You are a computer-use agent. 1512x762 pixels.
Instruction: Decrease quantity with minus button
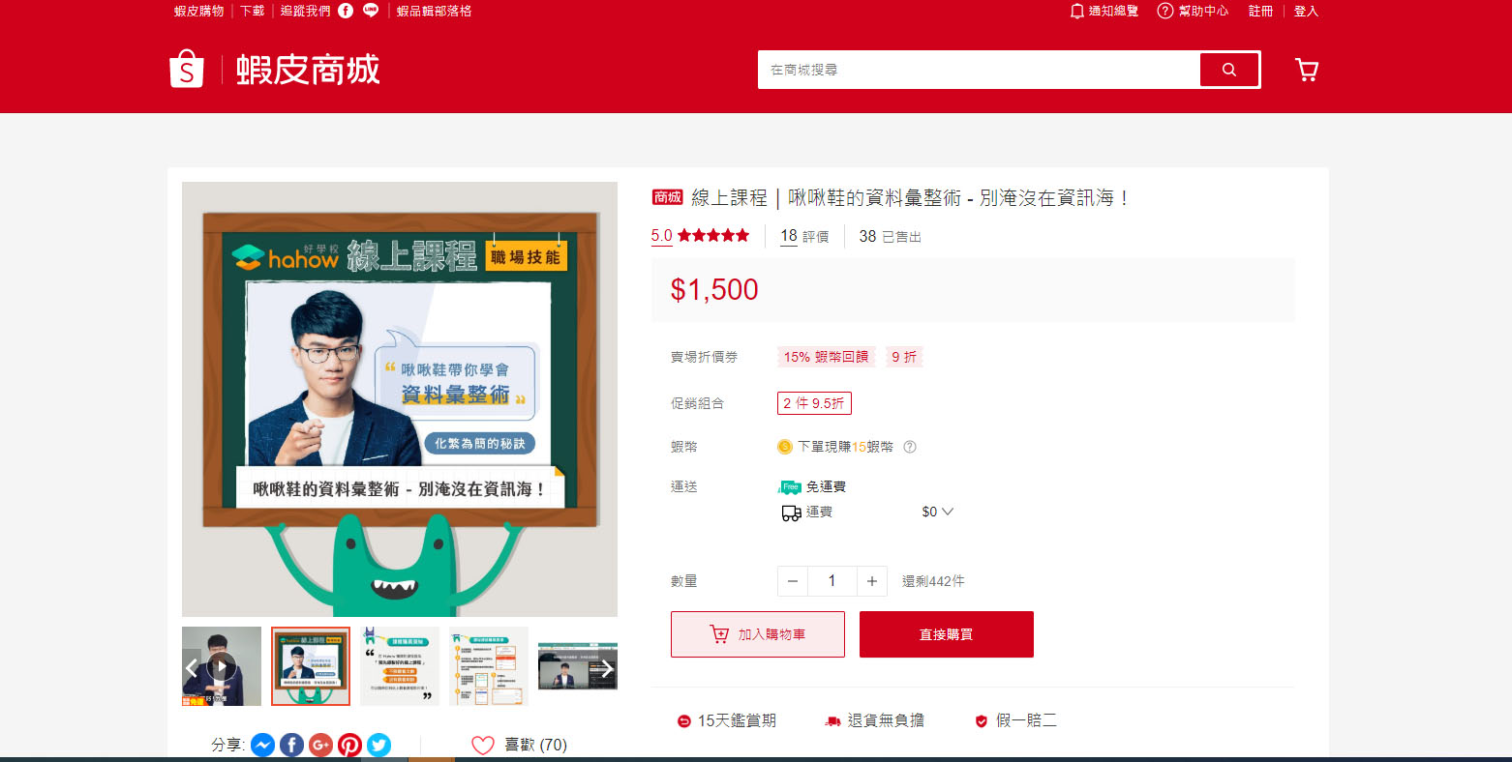pos(792,581)
